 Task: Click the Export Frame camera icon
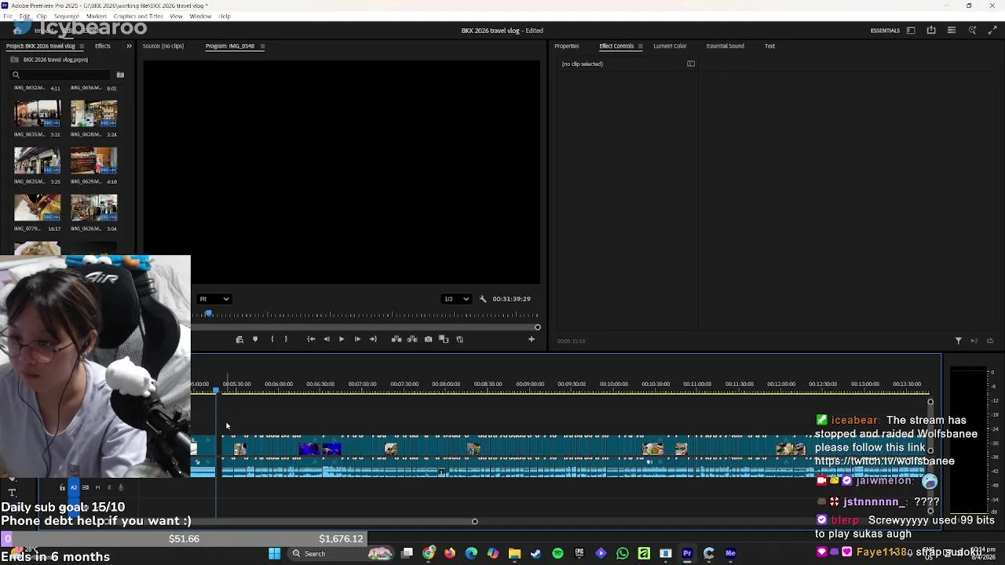point(428,339)
